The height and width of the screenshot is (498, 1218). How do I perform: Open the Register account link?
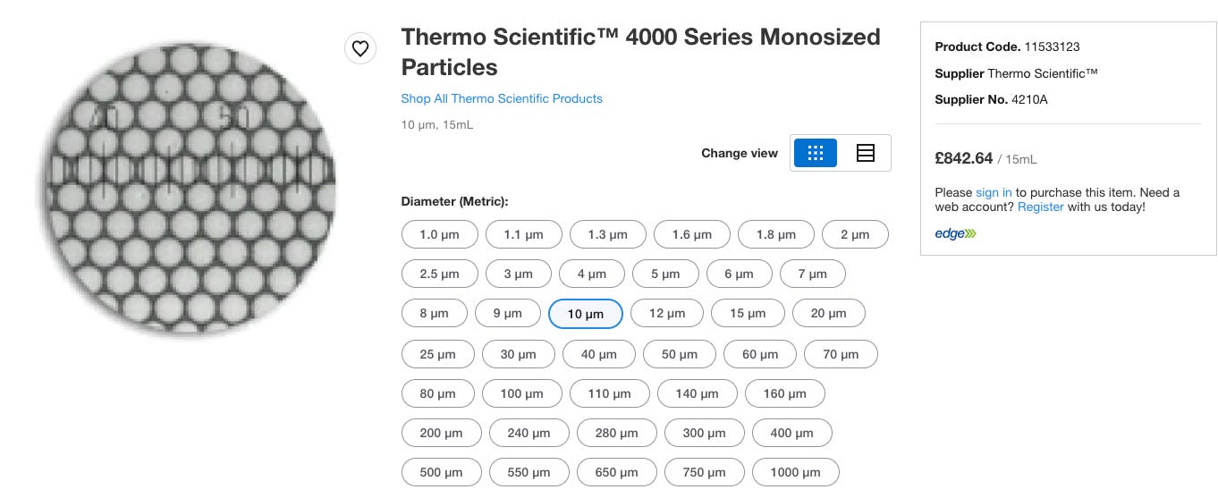[1041, 207]
